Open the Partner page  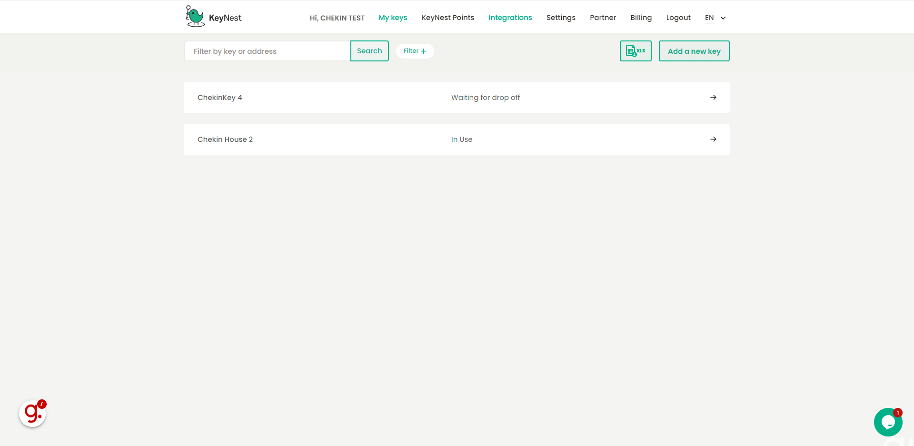(x=603, y=18)
